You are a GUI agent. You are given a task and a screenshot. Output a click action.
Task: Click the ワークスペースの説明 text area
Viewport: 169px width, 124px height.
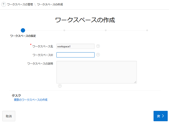(97, 72)
